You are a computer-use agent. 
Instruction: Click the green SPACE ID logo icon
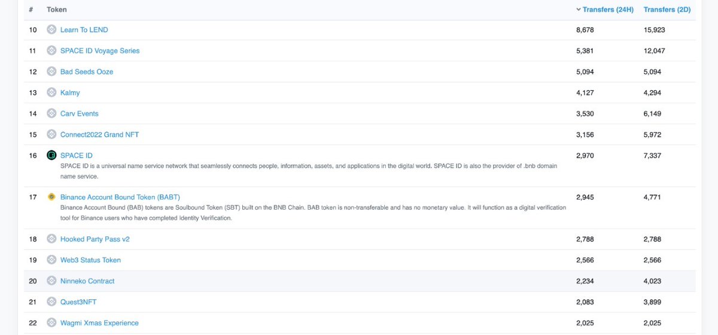[x=51, y=155]
